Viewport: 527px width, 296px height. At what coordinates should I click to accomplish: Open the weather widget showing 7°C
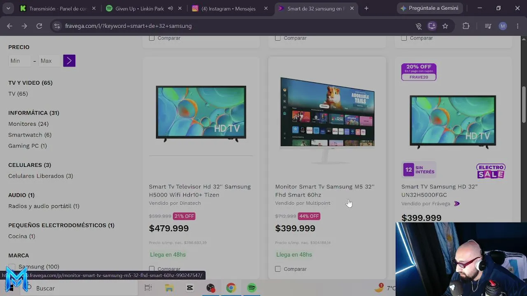point(385,288)
